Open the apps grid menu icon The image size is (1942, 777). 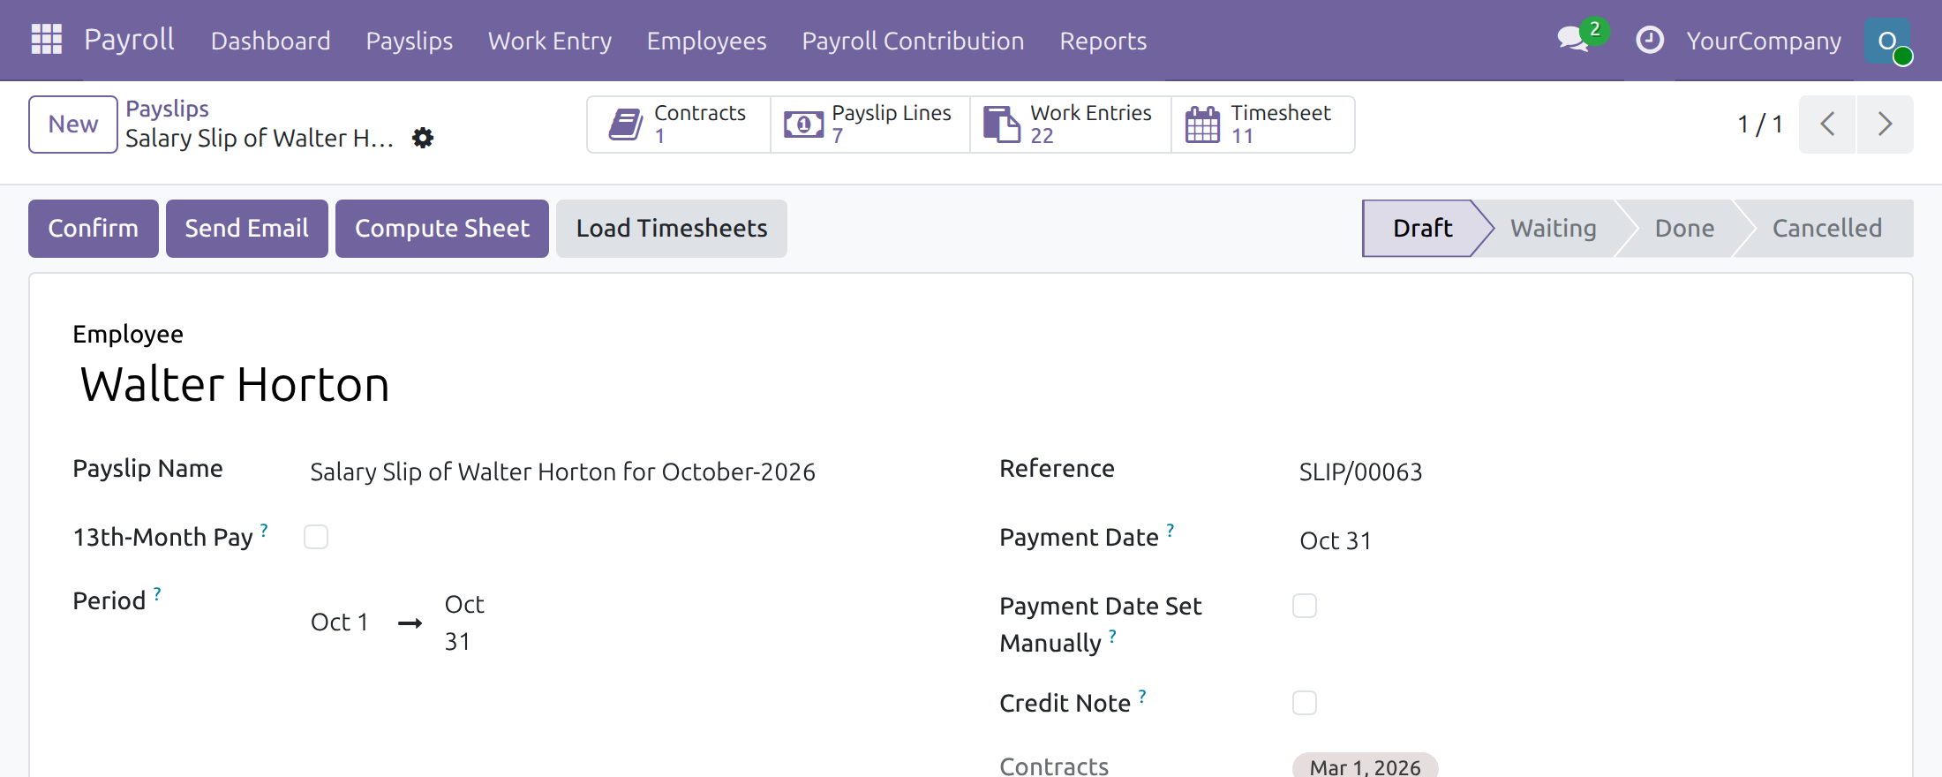(47, 40)
